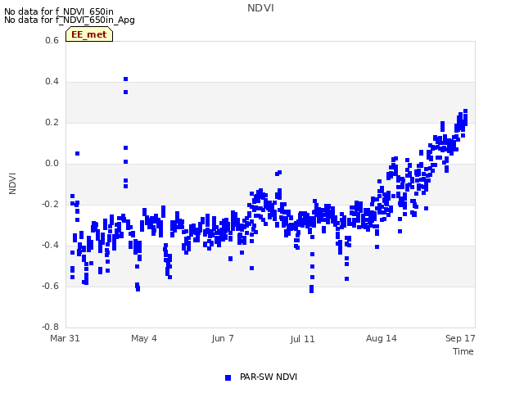
Task: Click the 0.0 y-axis tick label
Action: pyautogui.click(x=52, y=164)
